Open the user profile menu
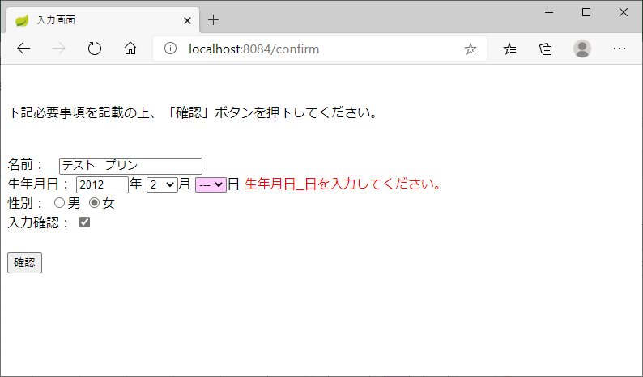The width and height of the screenshot is (643, 377). pyautogui.click(x=582, y=49)
